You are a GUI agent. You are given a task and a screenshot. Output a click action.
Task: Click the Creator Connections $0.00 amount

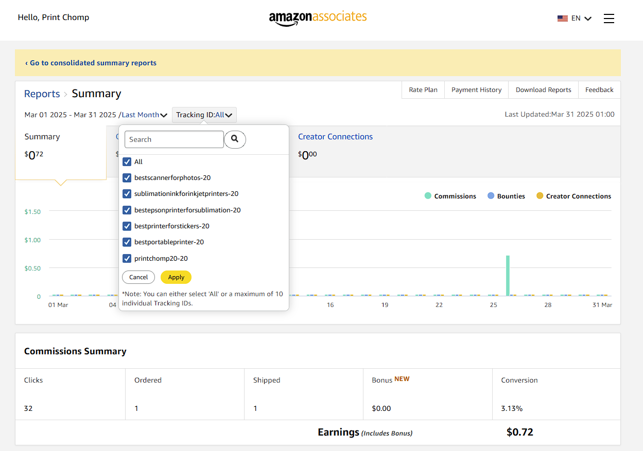pos(307,155)
